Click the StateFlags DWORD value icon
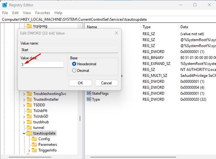 [x=89, y=93]
